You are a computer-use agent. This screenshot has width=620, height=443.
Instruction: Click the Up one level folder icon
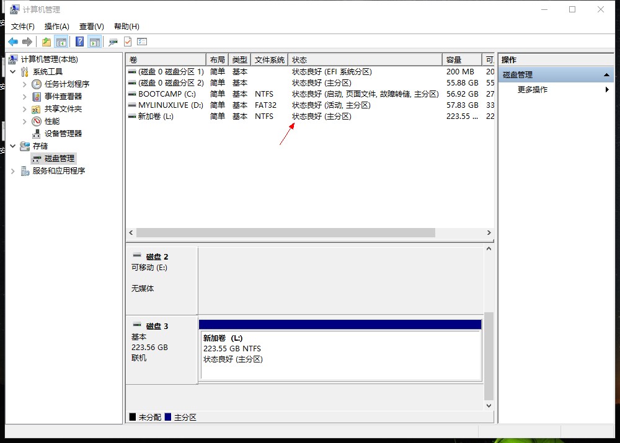pos(46,42)
